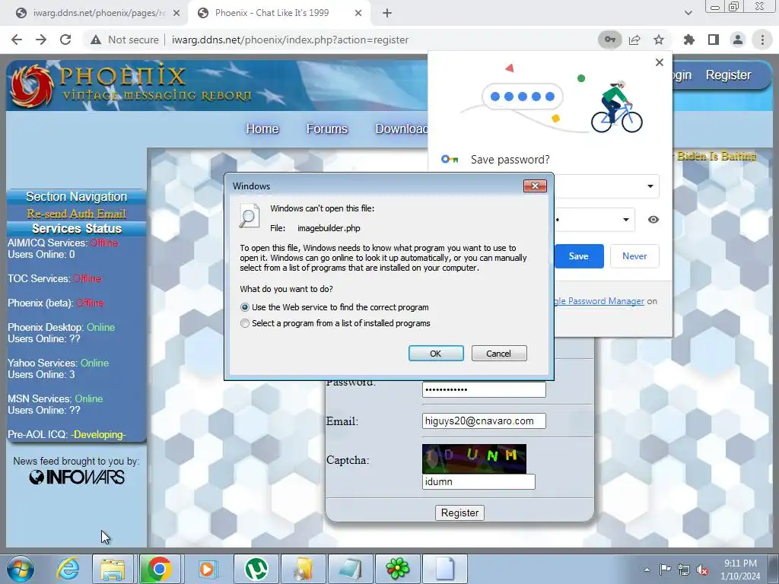Click the Chrome taskbar icon
779x584 pixels.
point(159,569)
